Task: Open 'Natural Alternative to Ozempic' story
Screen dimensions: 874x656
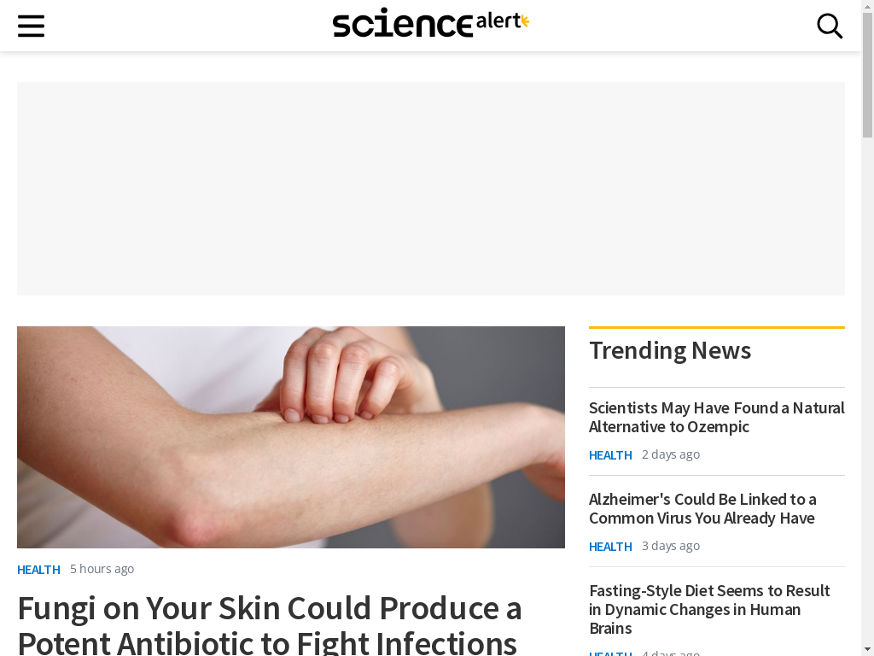Action: (717, 417)
